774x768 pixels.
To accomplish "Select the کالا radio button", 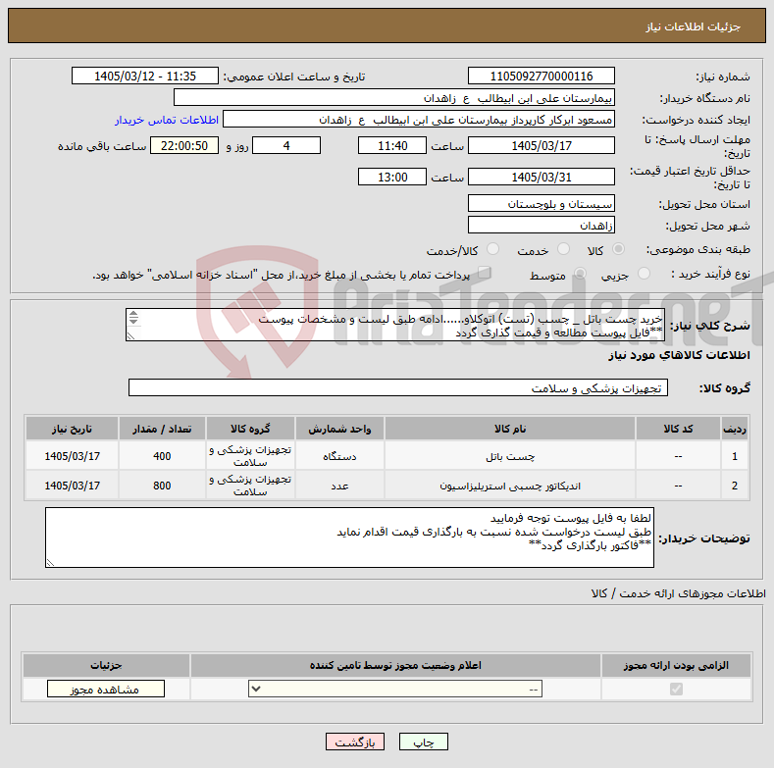I will [618, 249].
